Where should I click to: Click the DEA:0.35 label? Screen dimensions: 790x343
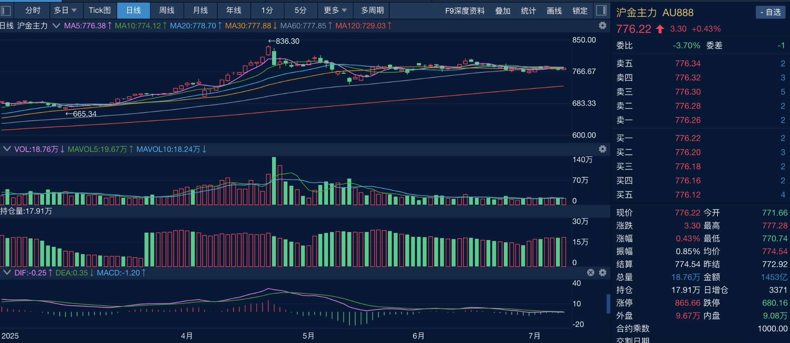point(75,273)
